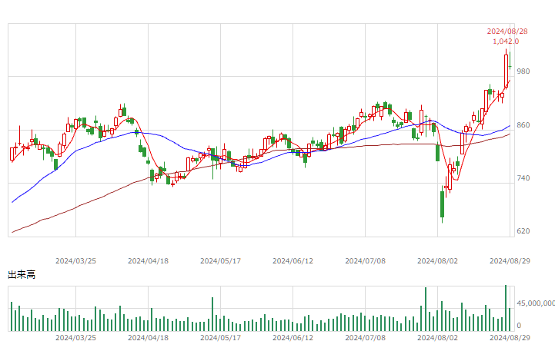
Task: Click 2024/08/02 under the price chart
Action: 437,261
